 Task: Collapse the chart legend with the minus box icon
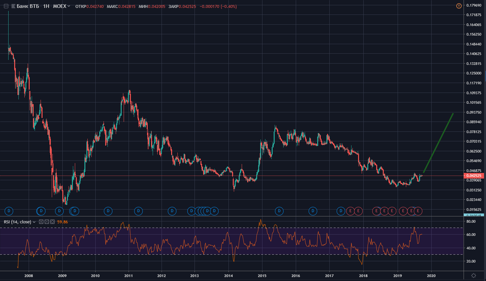6,6
